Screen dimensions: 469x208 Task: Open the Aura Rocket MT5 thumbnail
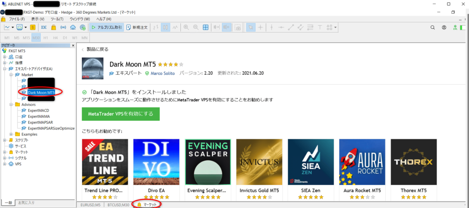pyautogui.click(x=362, y=162)
